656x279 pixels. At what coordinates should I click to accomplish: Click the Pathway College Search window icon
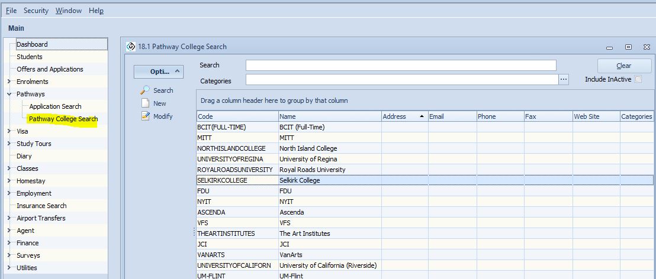point(131,47)
